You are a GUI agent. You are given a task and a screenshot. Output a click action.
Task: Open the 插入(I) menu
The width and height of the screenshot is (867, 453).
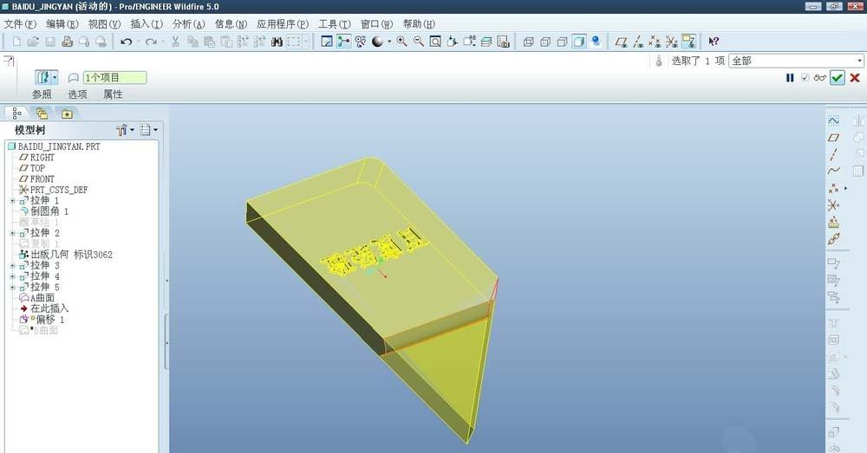(146, 24)
